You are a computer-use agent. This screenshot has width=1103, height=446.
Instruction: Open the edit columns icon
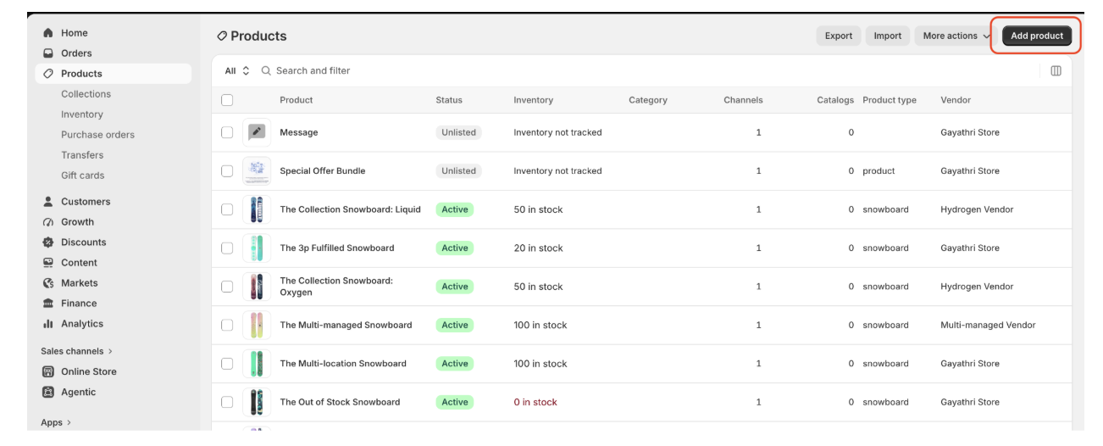1056,70
